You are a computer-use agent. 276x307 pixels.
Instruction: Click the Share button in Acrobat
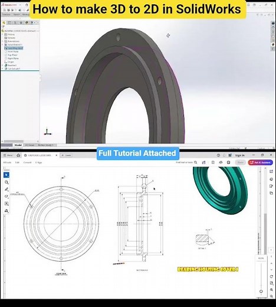coord(241,162)
